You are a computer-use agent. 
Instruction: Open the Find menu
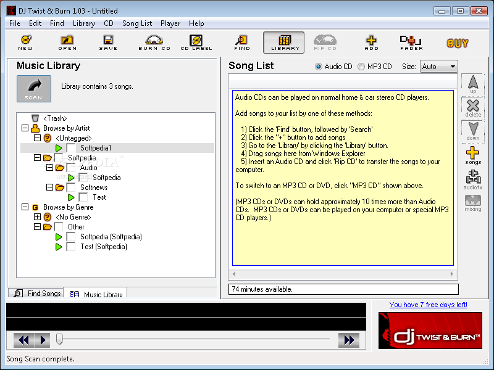click(57, 23)
